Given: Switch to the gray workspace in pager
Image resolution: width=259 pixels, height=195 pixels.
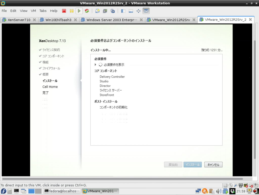Looking at the screenshot, I should (38, 191).
